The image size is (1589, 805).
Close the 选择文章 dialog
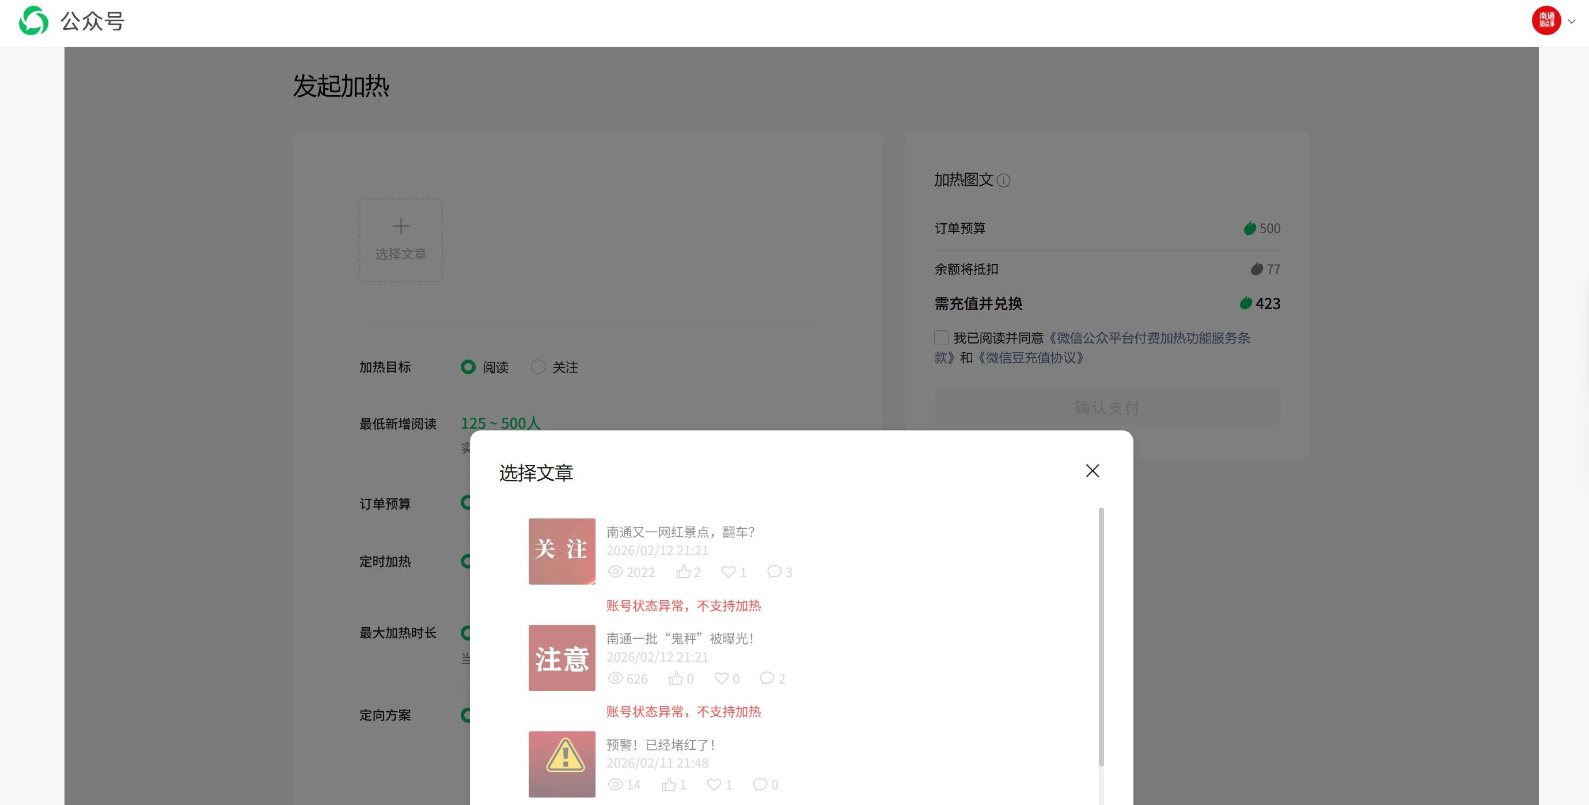[1092, 471]
